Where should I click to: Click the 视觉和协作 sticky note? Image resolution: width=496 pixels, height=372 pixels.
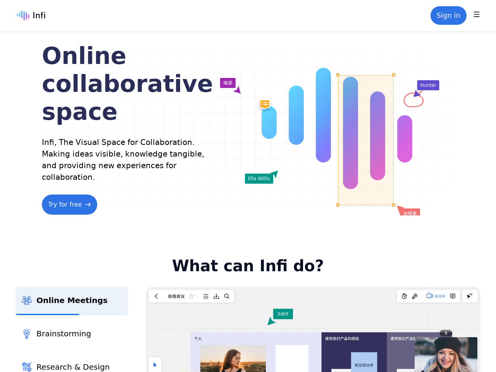(364, 362)
